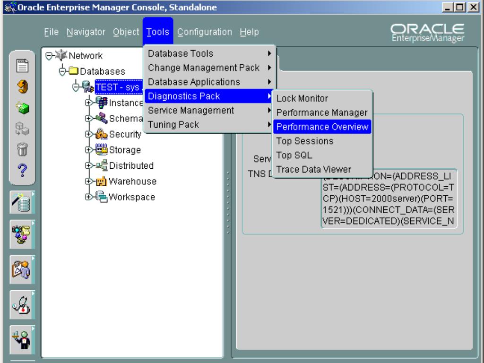Viewport: 484px width, 363px height.
Task: Click the refresh arrow icon in sidebar
Action: pos(23,87)
